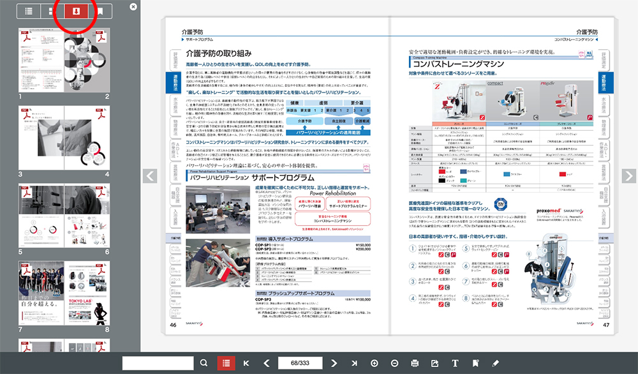Download the PDF for page 1

(x=26, y=36)
